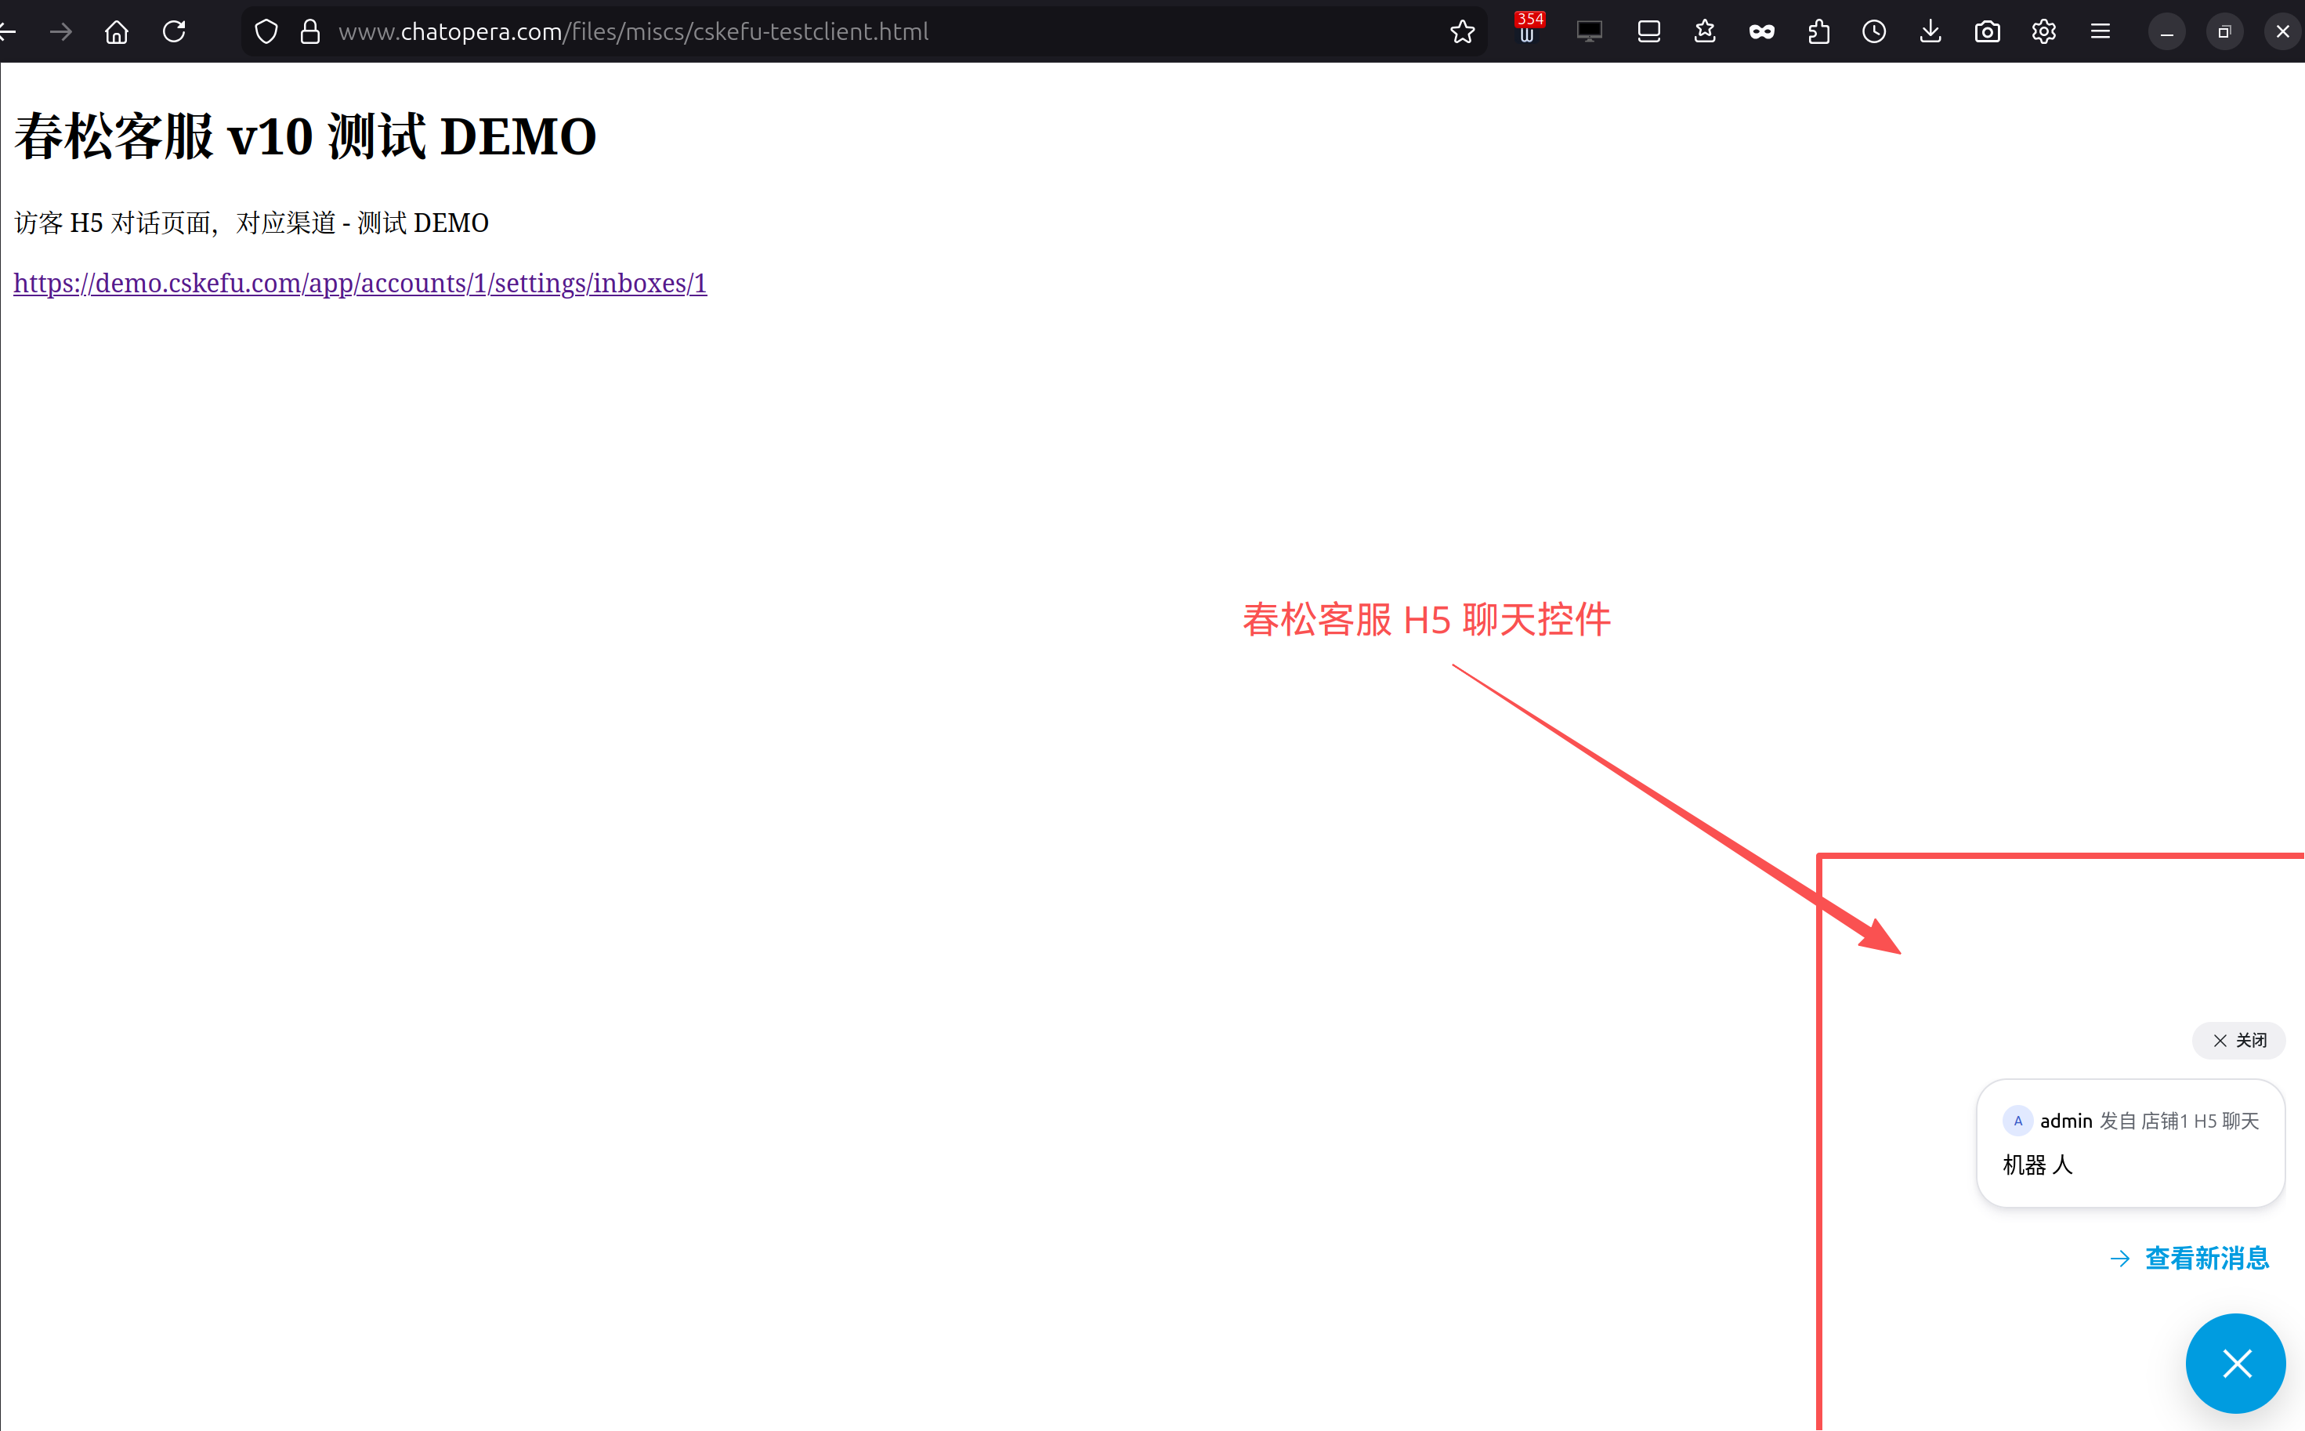This screenshot has height=1431, width=2305.
Task: Show browsing history via clock icon
Action: coord(1873,32)
